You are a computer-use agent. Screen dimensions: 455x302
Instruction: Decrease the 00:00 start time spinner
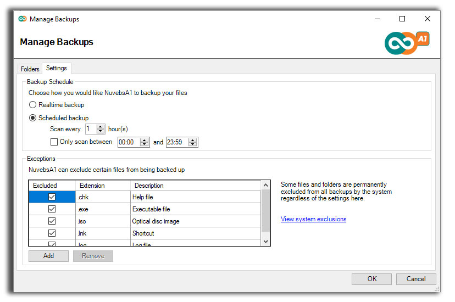click(144, 144)
